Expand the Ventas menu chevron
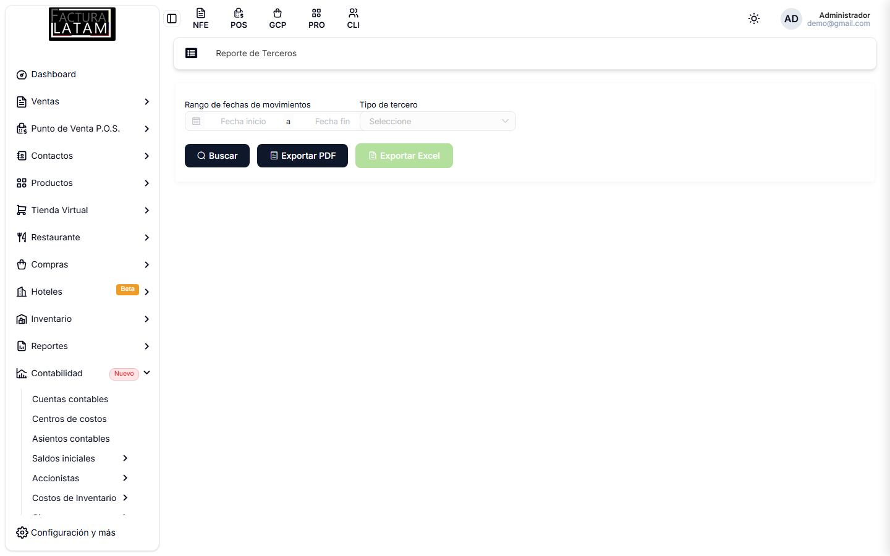Viewport: 890px width, 556px height. coord(147,102)
